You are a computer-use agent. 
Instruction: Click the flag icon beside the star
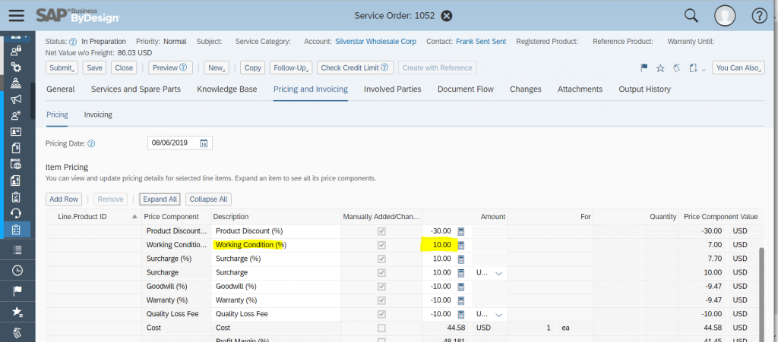(644, 68)
